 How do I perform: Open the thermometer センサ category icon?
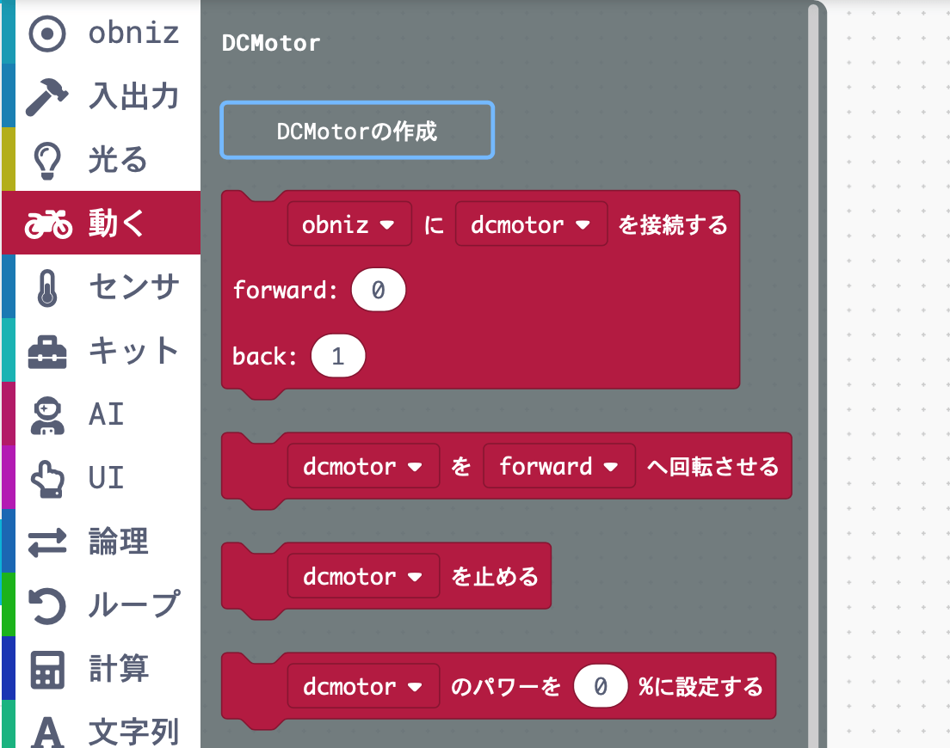(x=47, y=287)
